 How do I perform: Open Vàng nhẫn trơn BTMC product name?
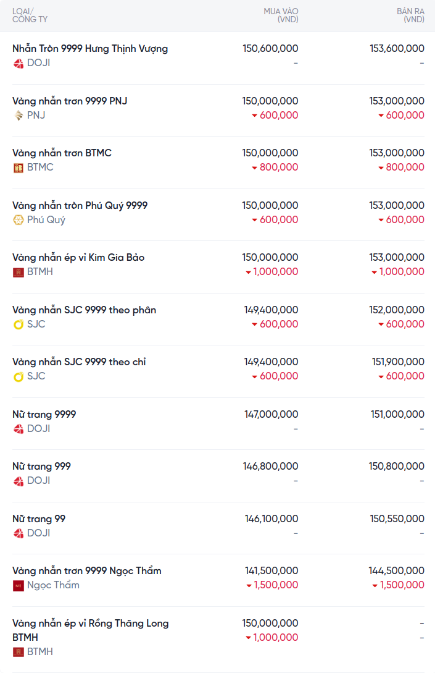tap(62, 153)
